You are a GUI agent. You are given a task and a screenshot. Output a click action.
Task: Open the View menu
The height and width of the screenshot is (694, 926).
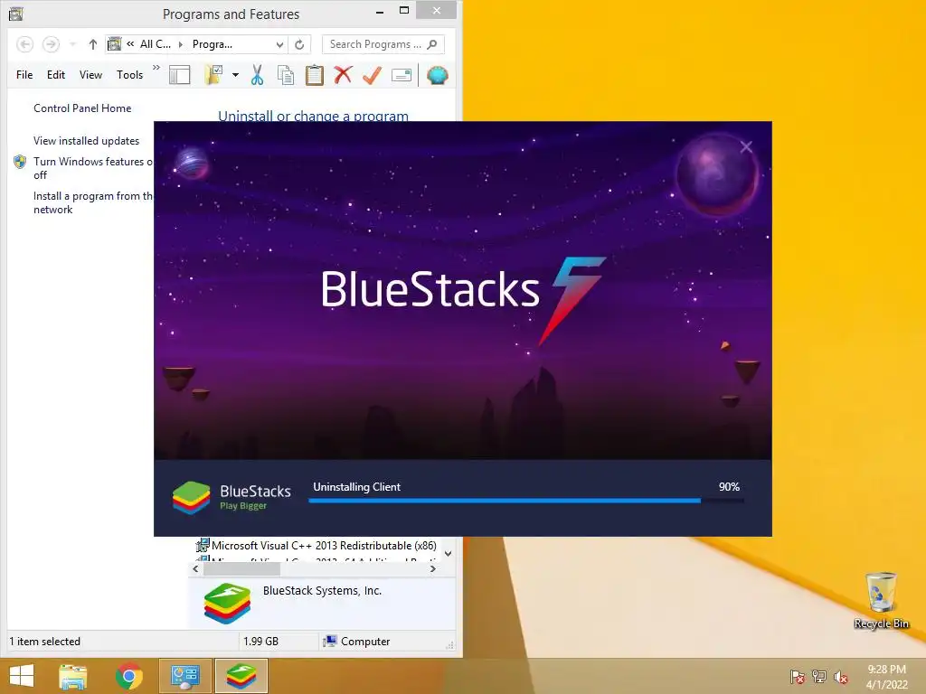click(91, 75)
